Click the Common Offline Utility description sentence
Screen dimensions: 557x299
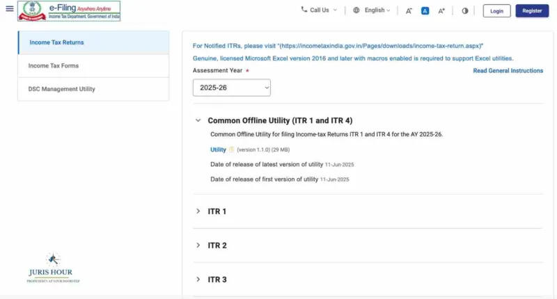coord(327,134)
